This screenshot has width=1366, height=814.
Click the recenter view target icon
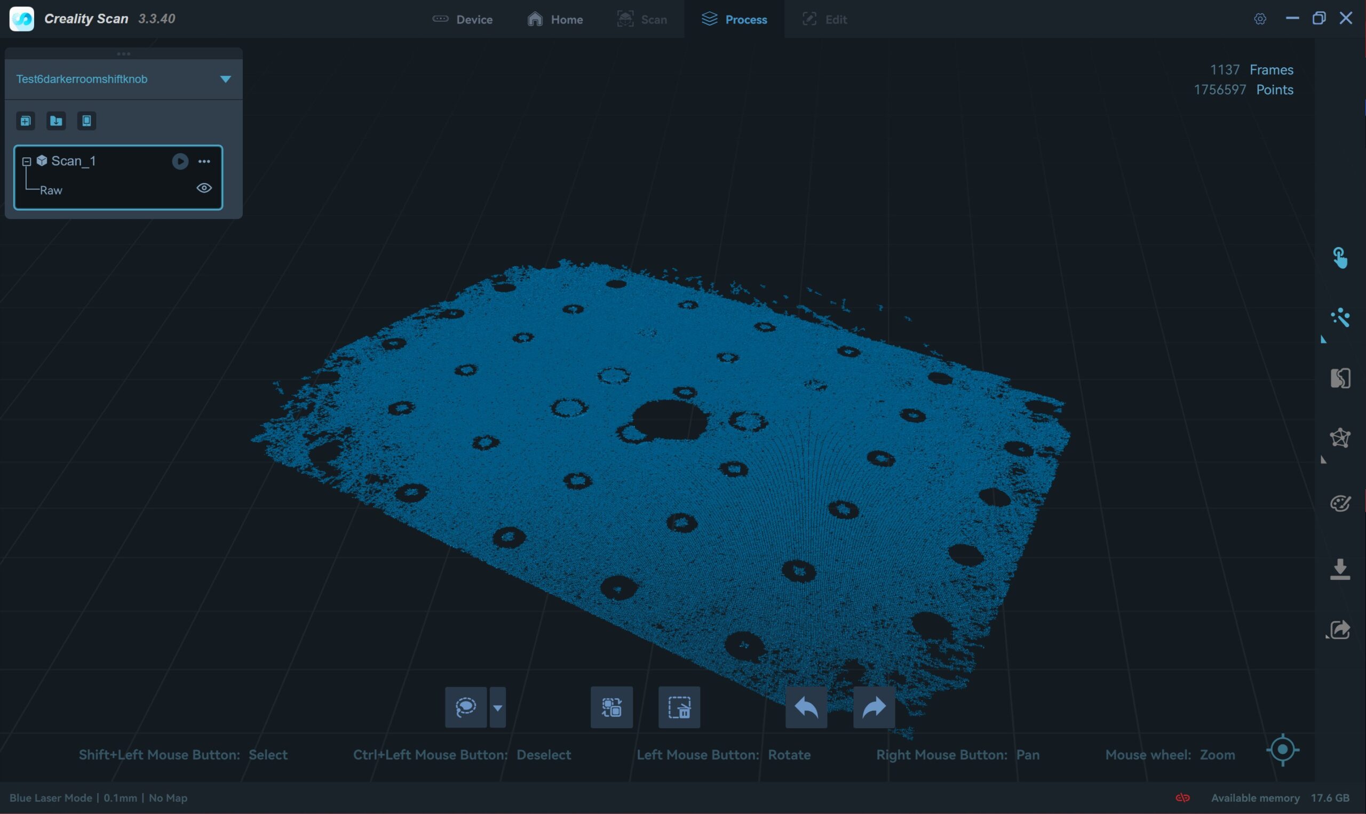click(x=1282, y=749)
